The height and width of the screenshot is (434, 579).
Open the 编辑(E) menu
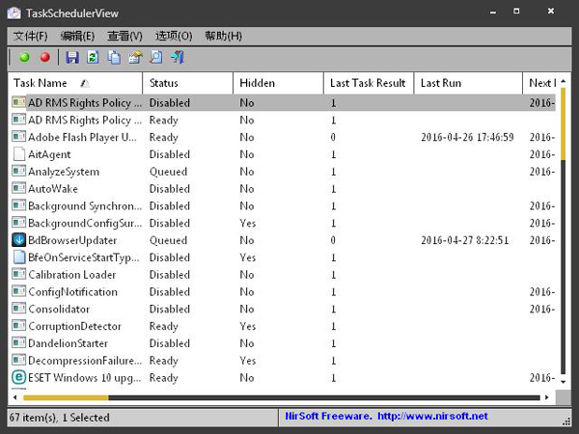point(77,37)
